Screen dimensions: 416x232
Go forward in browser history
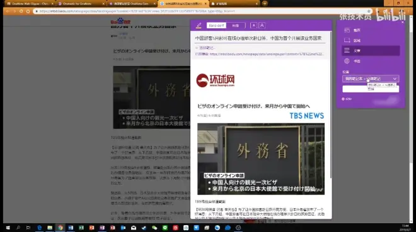(14, 11)
